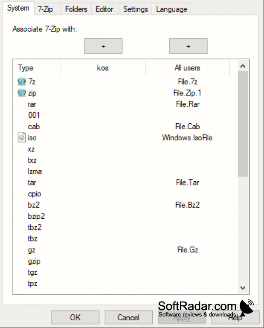Viewport: 264px width, 328px height.
Task: Click the File.Zip.1 association value
Action: 187,93
